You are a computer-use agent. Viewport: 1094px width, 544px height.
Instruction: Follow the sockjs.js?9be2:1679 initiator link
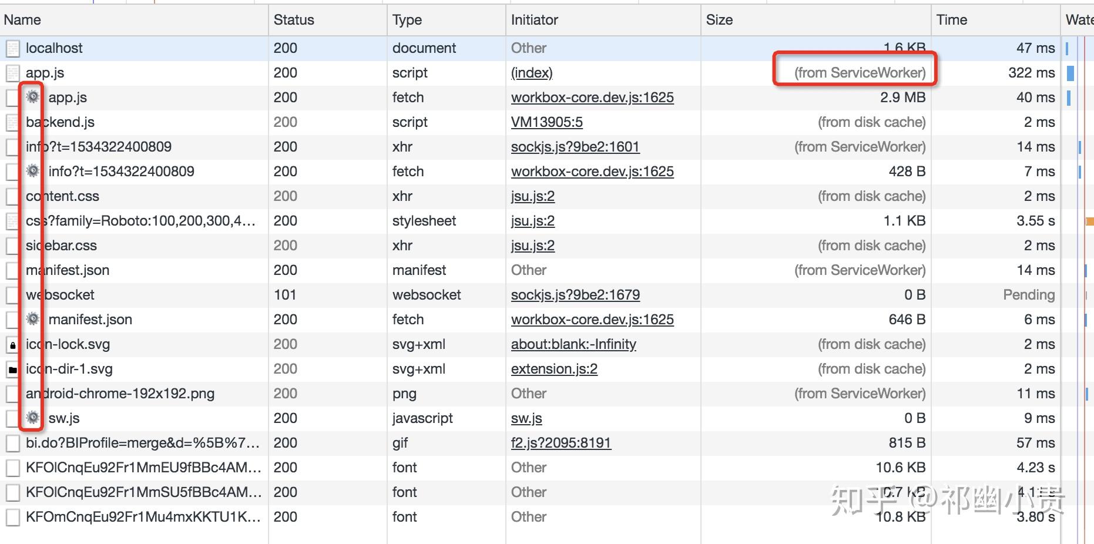click(x=575, y=295)
